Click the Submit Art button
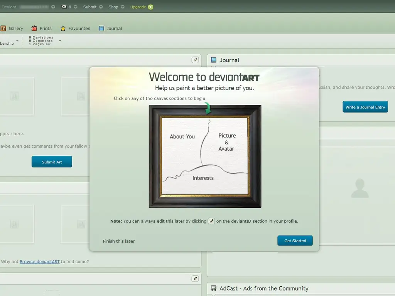395x296 pixels. click(52, 161)
